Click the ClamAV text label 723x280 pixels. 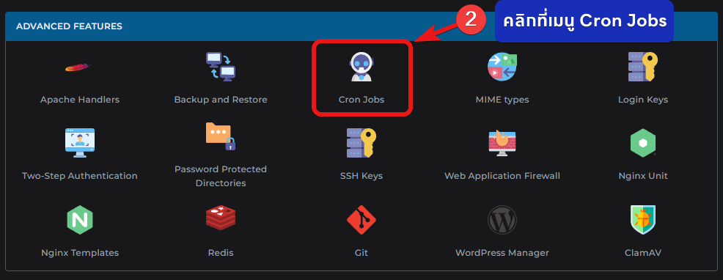click(643, 253)
